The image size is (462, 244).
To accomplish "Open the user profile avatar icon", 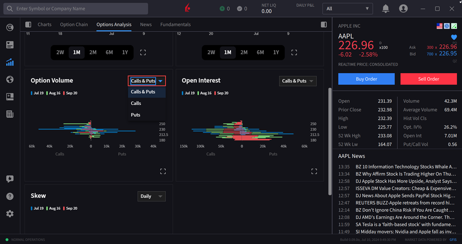I will [403, 9].
